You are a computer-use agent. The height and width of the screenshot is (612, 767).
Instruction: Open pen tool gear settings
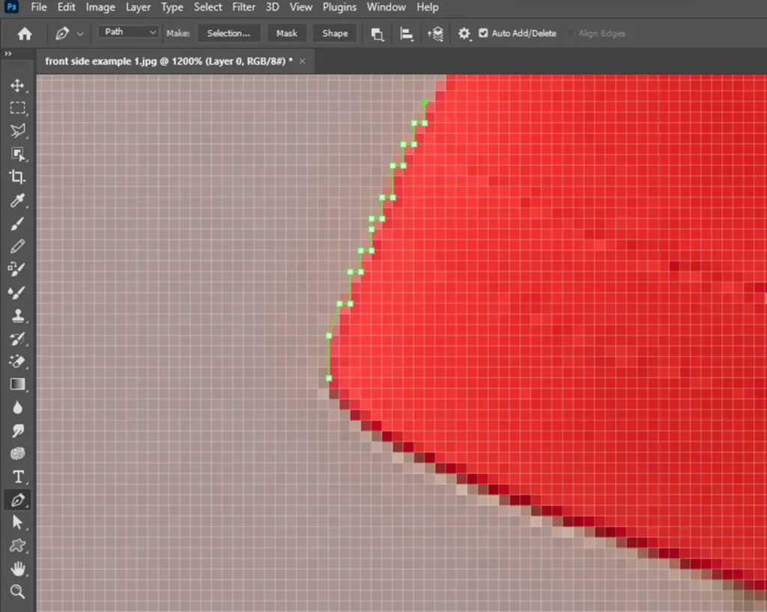[x=464, y=33]
